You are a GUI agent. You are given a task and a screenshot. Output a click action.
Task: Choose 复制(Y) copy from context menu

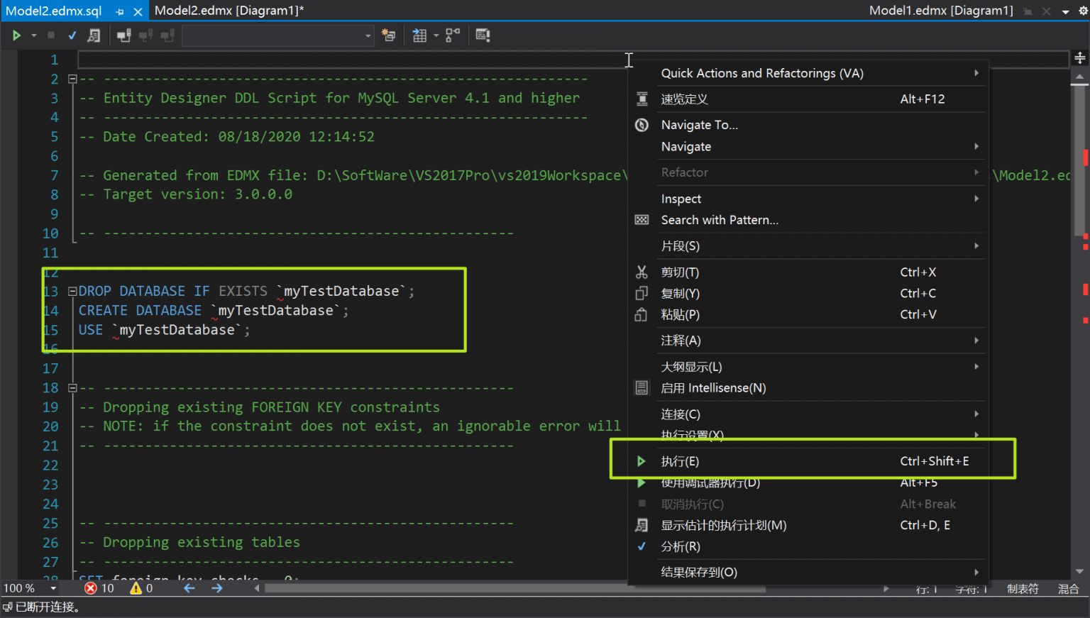680,293
